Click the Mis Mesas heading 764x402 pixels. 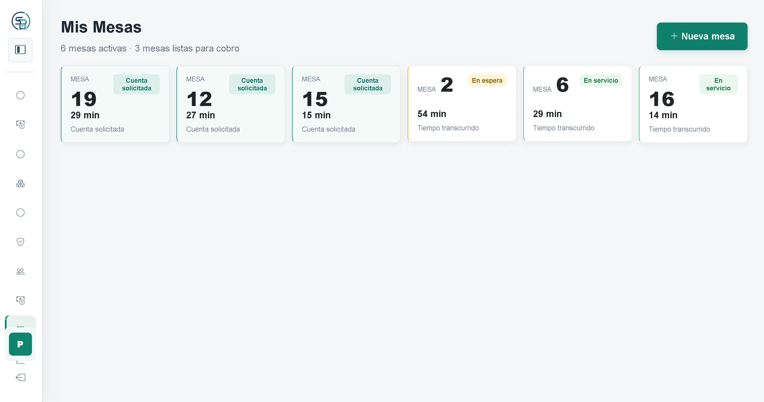[x=101, y=27]
